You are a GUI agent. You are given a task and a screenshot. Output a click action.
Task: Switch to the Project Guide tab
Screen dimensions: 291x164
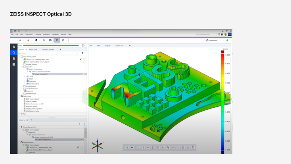[35, 50]
